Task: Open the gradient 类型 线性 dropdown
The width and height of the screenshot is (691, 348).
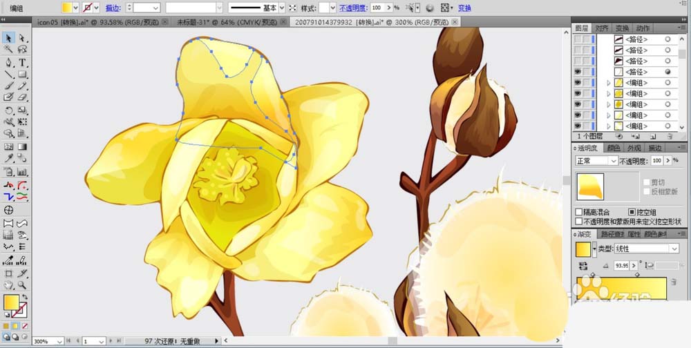Action: point(647,249)
